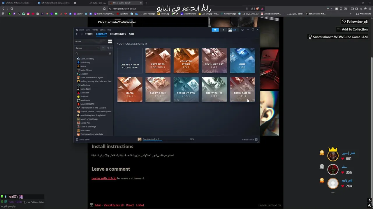Image resolution: width=373 pixels, height=209 pixels.
Task: Click Add a Game plus icon
Action: pos(77,140)
